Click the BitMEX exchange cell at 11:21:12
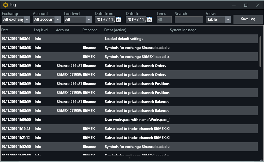This screenshot has width=264, height=162. (89, 138)
